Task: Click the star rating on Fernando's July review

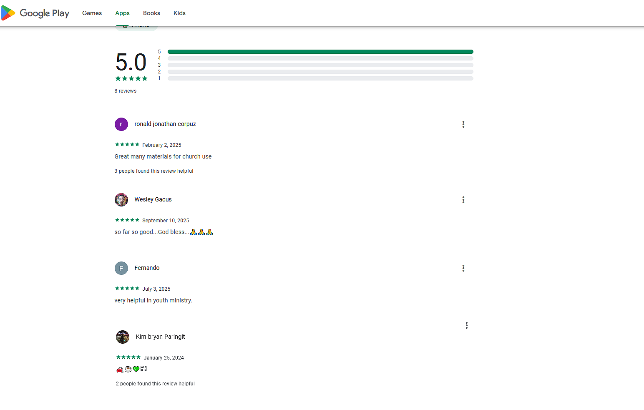Action: [127, 289]
